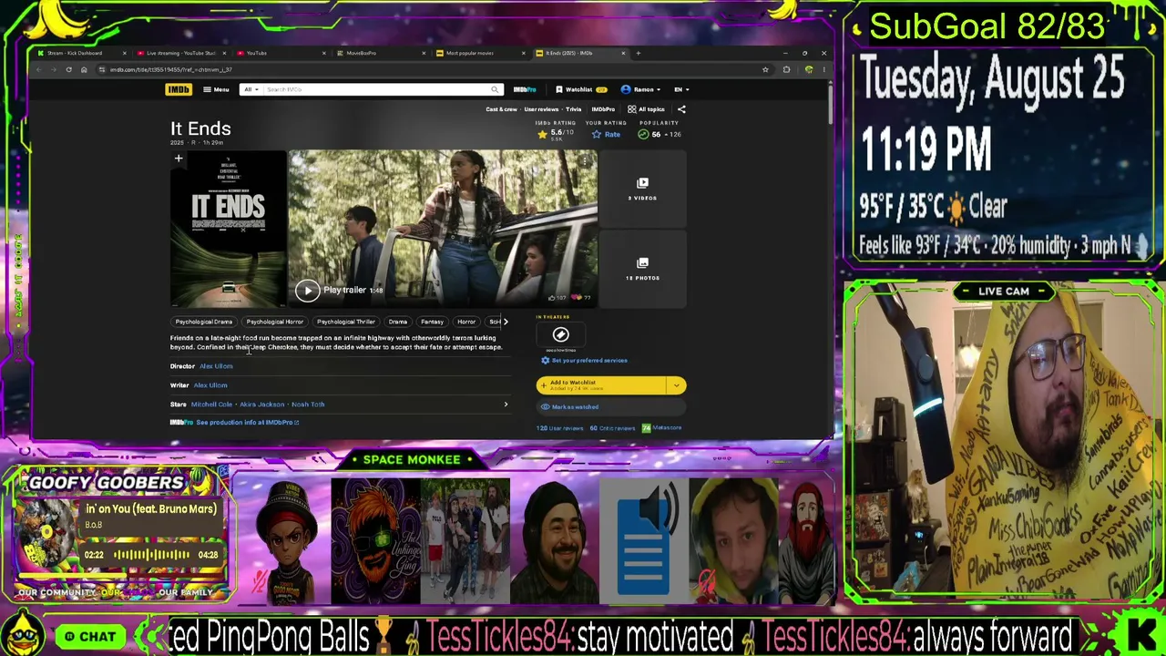The image size is (1166, 656).
Task: Bookmark this page with star icon
Action: (x=765, y=69)
